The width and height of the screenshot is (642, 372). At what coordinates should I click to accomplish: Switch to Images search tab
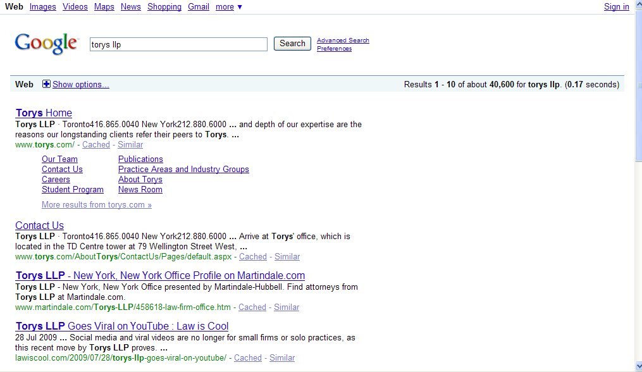click(x=42, y=7)
